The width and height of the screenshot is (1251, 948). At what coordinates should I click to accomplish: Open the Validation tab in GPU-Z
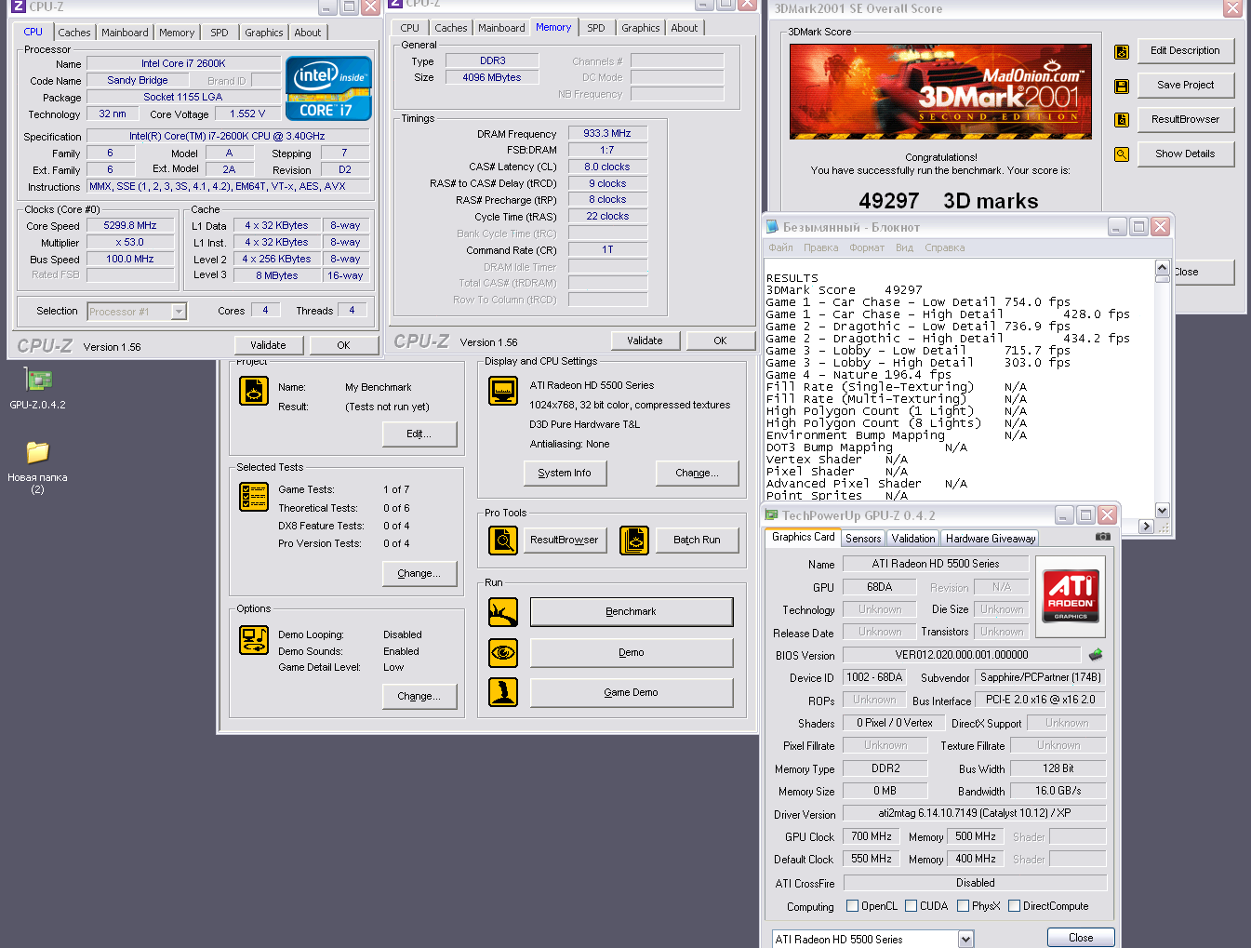pyautogui.click(x=913, y=539)
